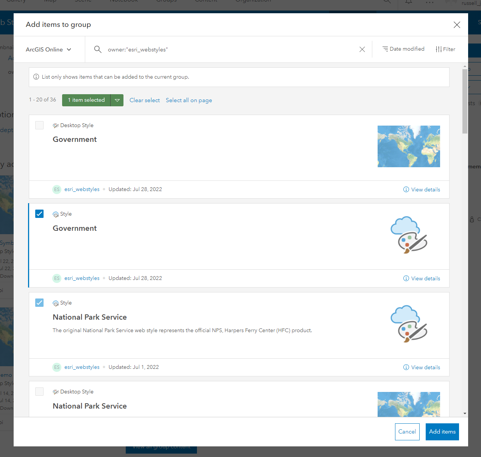The image size is (481, 457).
Task: Click the Style web style icon for Government
Action: (56, 214)
